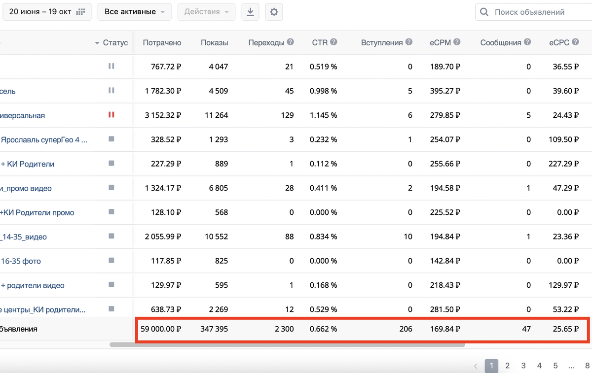
Task: Open the ad и_промо видео
Action: tap(26, 188)
